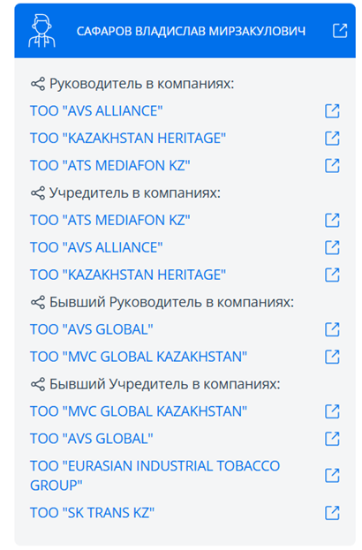This screenshot has height=550, width=362.
Task: Open ТОО "AVS ALLIANCE" link under Руководитель
Action: click(96, 111)
